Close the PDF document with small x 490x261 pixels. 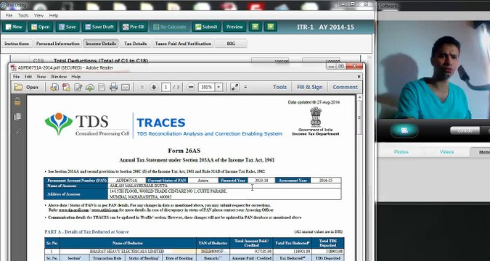point(359,77)
